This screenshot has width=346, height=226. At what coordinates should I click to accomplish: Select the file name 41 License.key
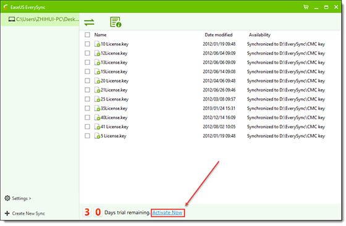coord(114,127)
